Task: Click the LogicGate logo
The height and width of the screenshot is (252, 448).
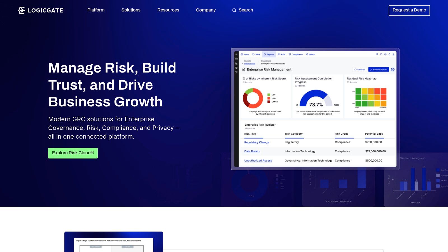Action: [41, 10]
